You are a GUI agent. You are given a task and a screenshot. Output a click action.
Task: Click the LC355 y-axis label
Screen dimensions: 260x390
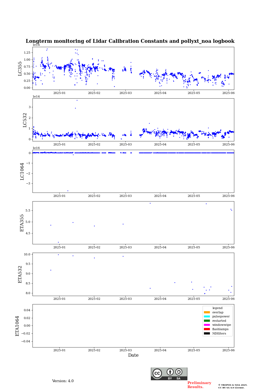[20, 69]
